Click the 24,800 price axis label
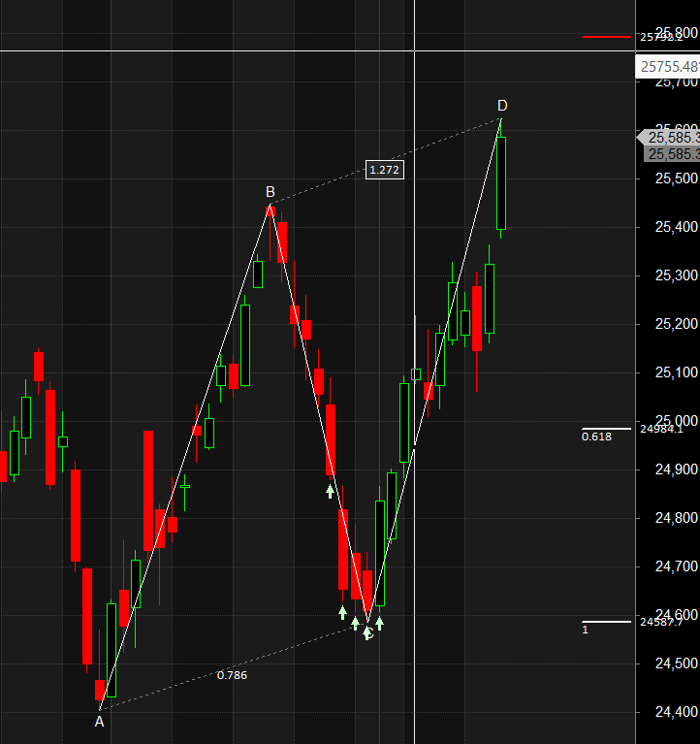 click(677, 518)
